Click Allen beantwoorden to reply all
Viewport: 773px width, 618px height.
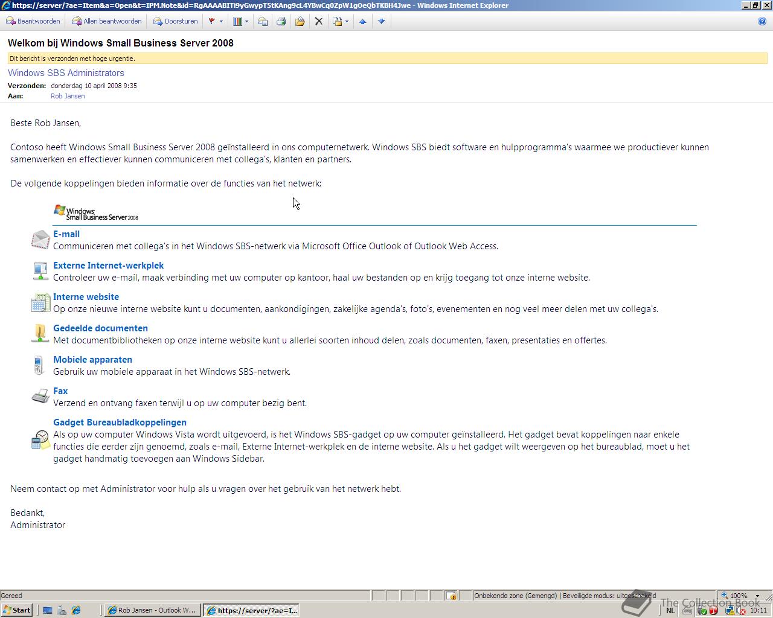click(x=107, y=21)
